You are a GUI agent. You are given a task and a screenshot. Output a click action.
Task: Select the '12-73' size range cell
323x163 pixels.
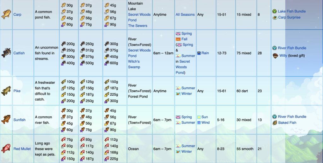pyautogui.click(x=221, y=53)
